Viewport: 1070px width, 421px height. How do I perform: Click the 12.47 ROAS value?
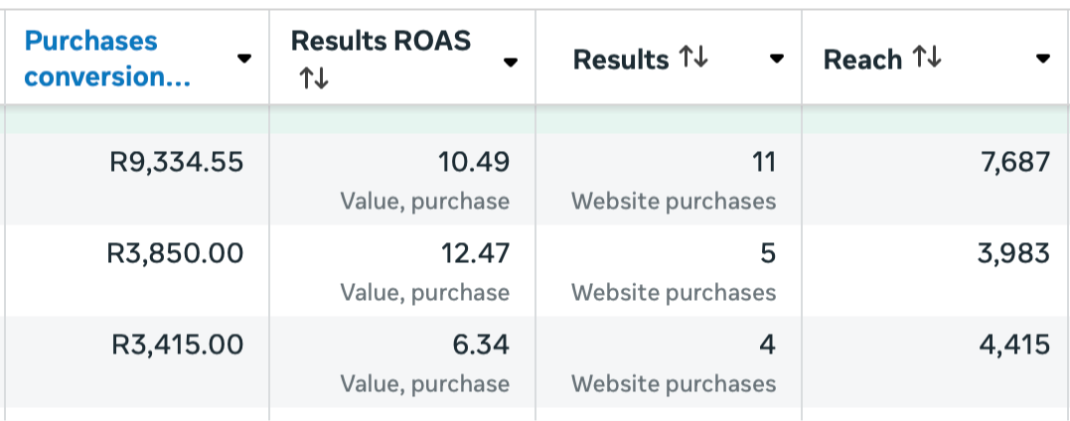click(x=475, y=254)
